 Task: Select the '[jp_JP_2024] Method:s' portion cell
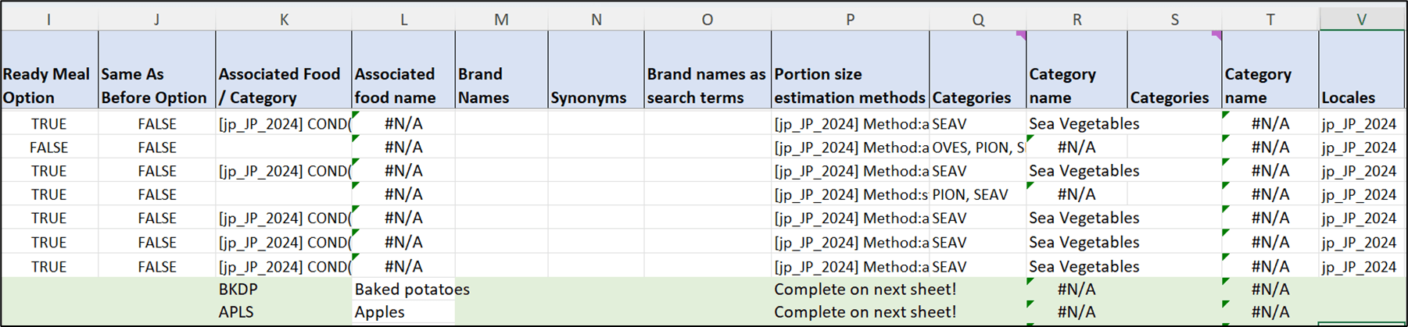850,194
